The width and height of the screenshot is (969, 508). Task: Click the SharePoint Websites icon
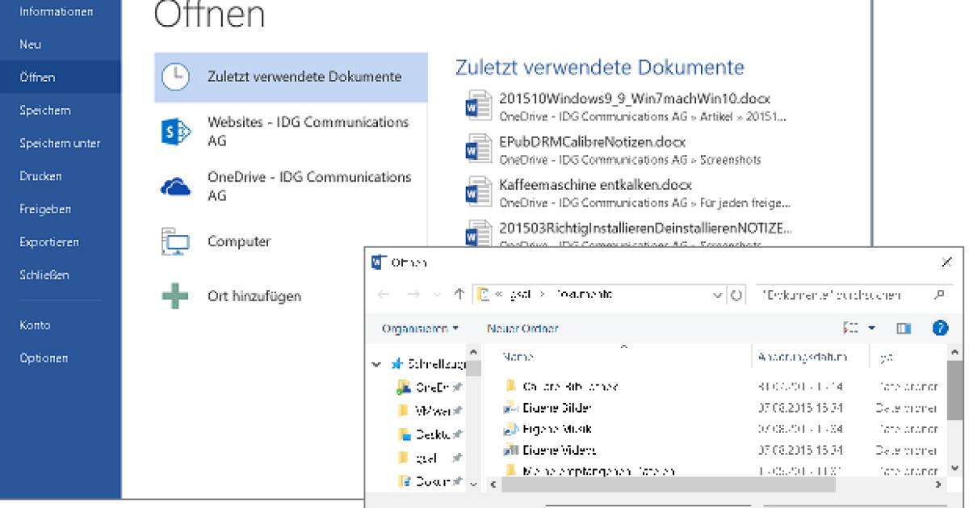(x=175, y=132)
